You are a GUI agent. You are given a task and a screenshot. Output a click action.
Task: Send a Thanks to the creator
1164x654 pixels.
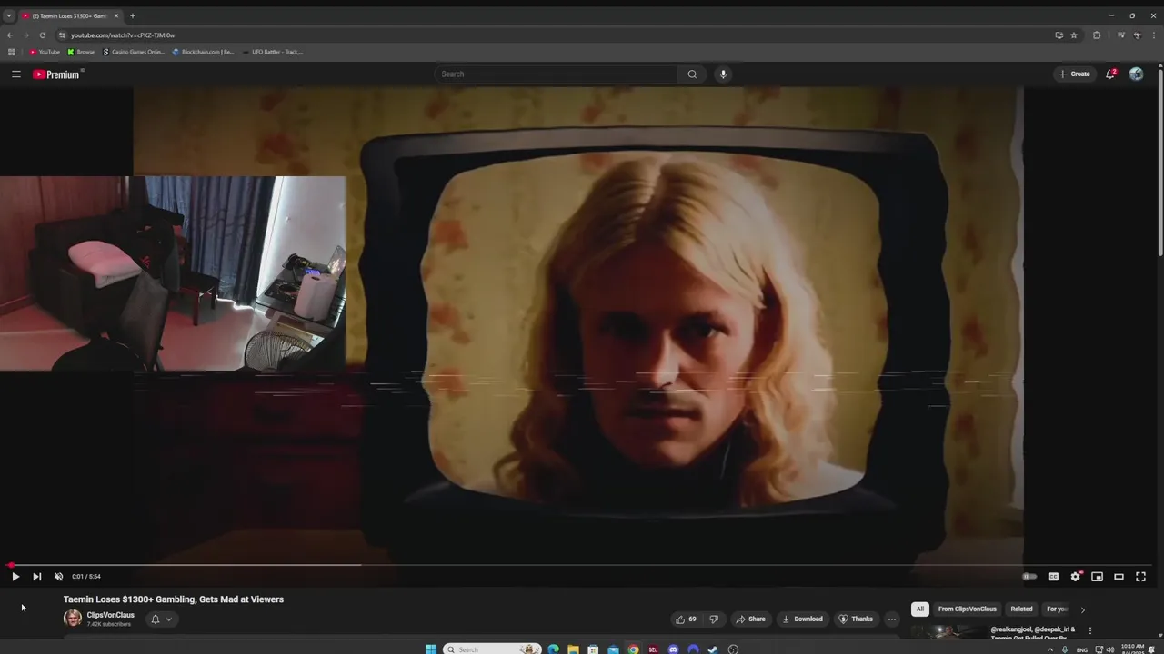(x=856, y=619)
